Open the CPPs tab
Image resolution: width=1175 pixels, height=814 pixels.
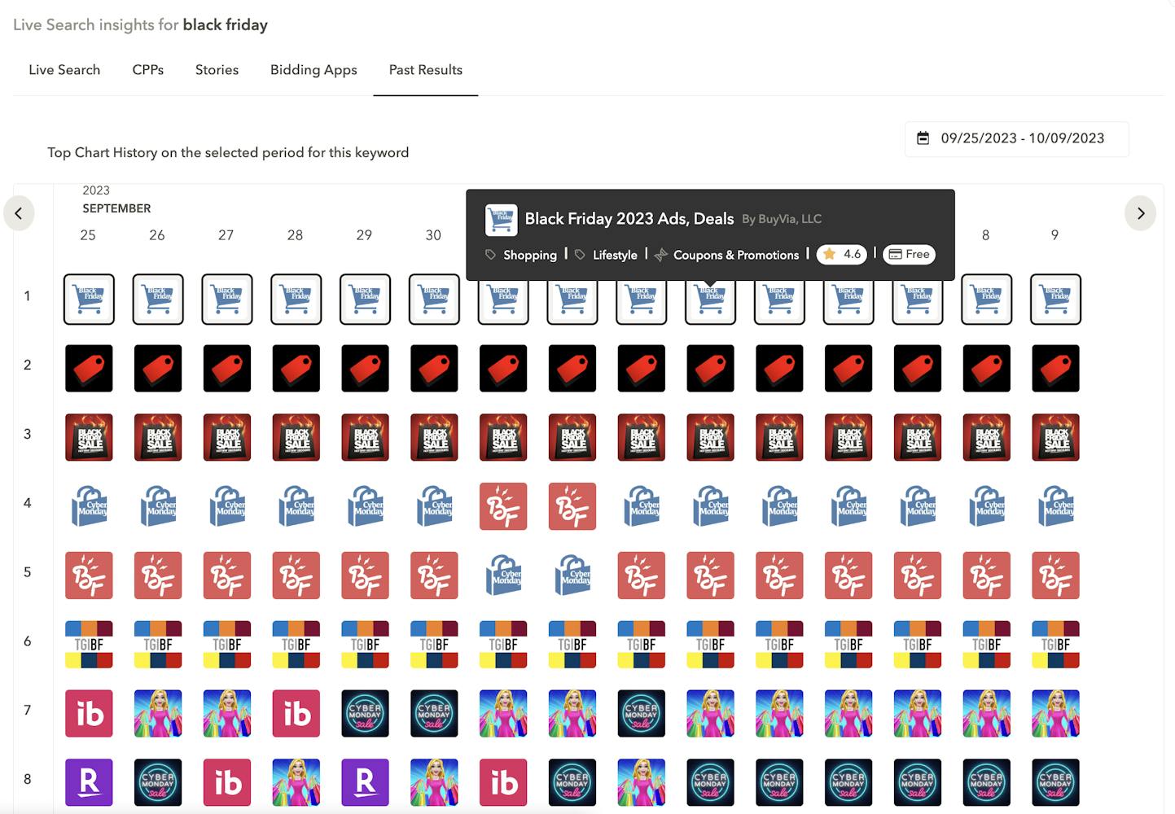point(147,70)
